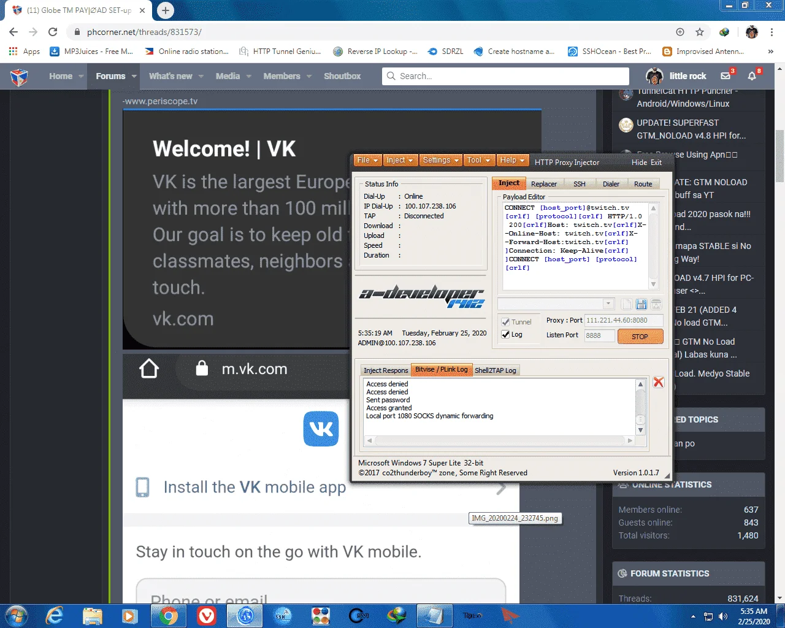Open Windows Media Player in the taskbar

129,616
